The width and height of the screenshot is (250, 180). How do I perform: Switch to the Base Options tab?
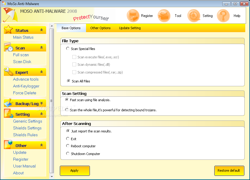71,28
